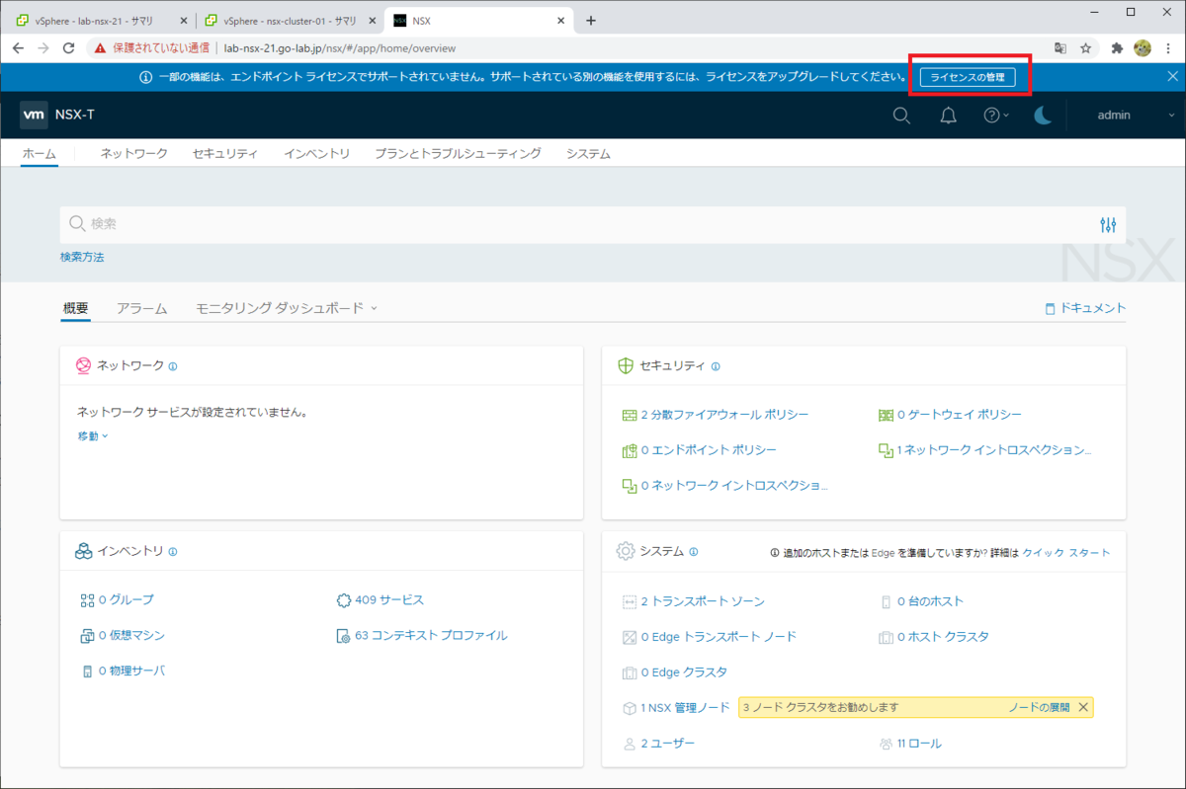The image size is (1186, 789).
Task: Click the ライセンスの管理 button
Action: (x=970, y=76)
